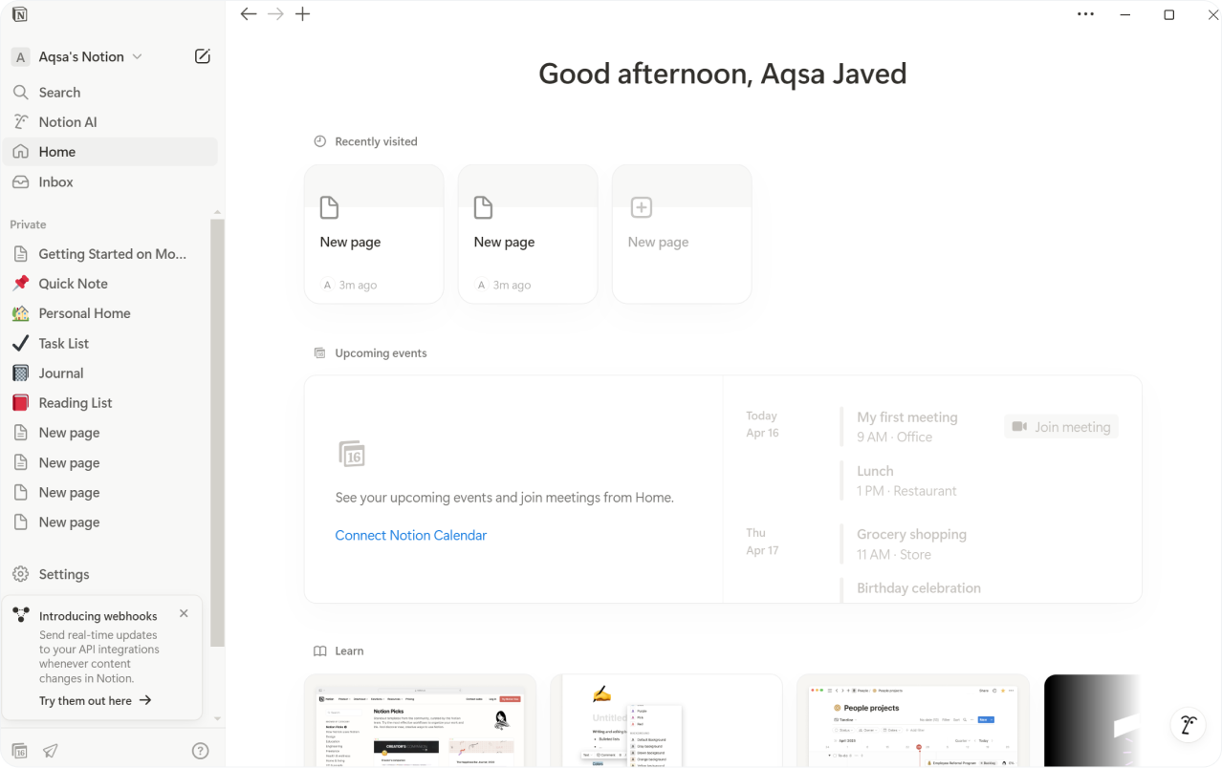Viewport: 1222px width, 768px height.
Task: Click the sidebar scrollbar up arrow
Action: [217, 212]
